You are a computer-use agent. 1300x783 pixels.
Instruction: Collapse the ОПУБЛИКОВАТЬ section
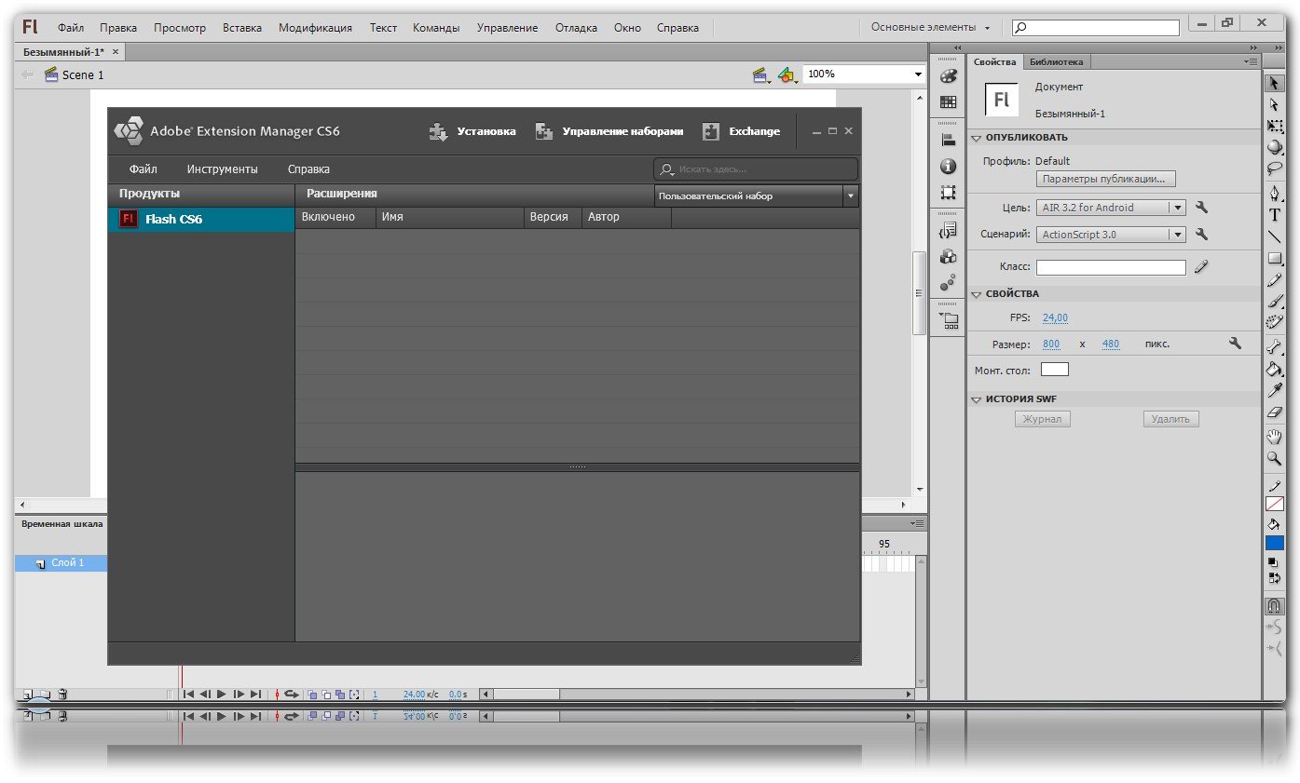pos(977,138)
